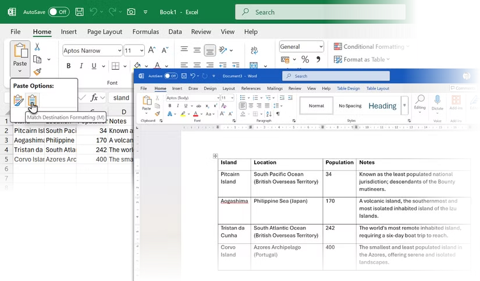Screen dimensions: 480x281
Task: Choose Match Destination Formatting paste option
Action: coord(32,100)
